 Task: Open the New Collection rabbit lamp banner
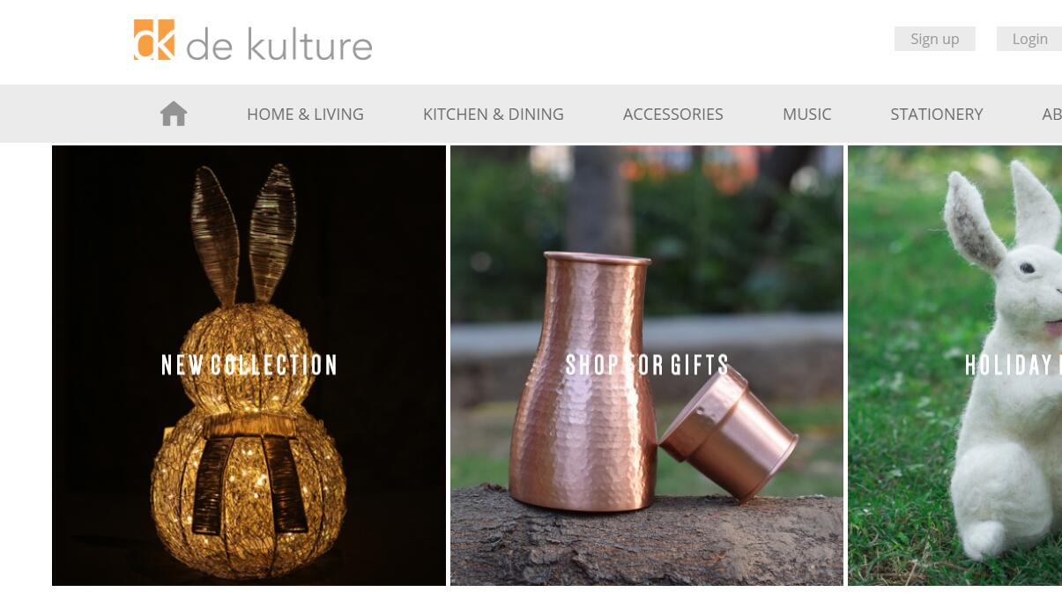[249, 366]
